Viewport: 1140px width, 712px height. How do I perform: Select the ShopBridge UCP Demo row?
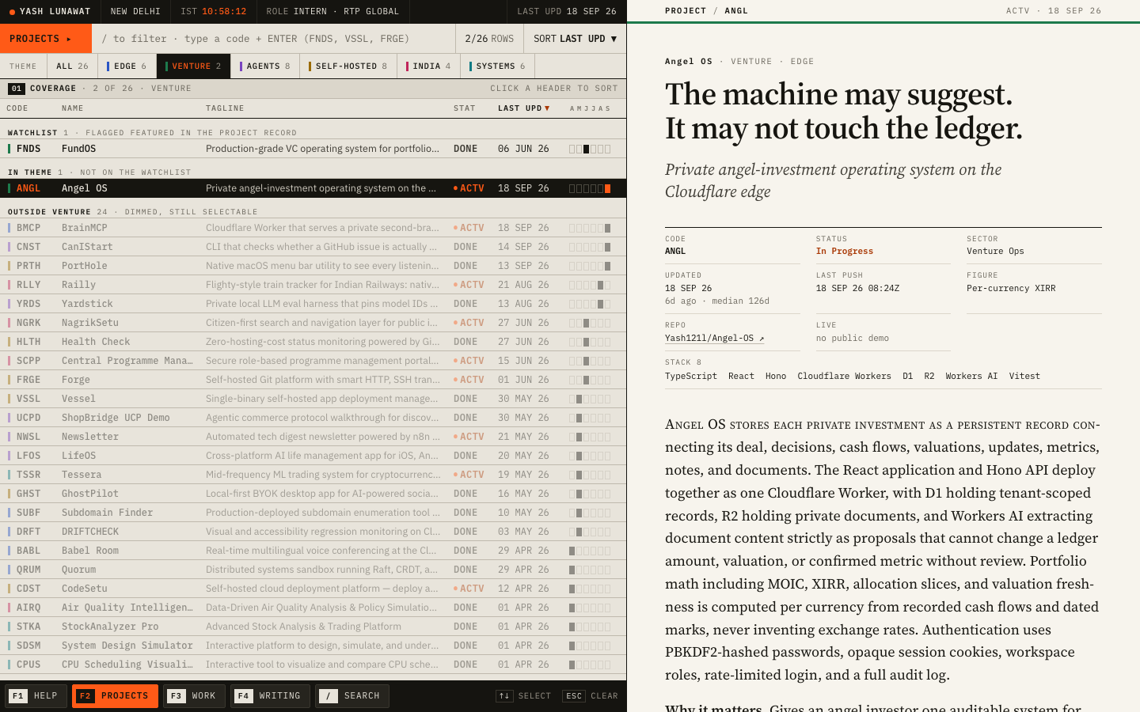313,418
